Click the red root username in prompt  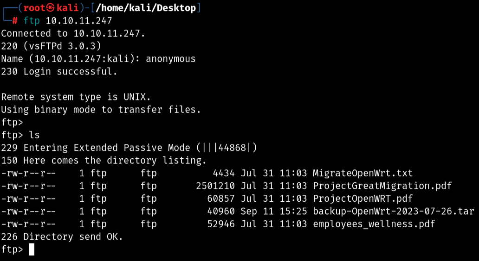35,8
